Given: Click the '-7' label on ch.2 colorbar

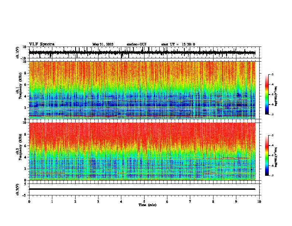Looking at the screenshot, I should (272, 176).
